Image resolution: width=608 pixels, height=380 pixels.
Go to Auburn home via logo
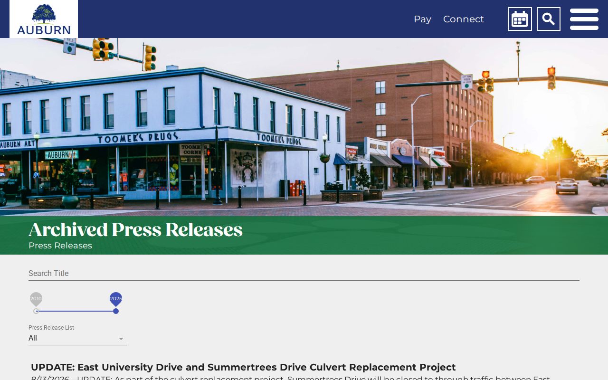[44, 19]
